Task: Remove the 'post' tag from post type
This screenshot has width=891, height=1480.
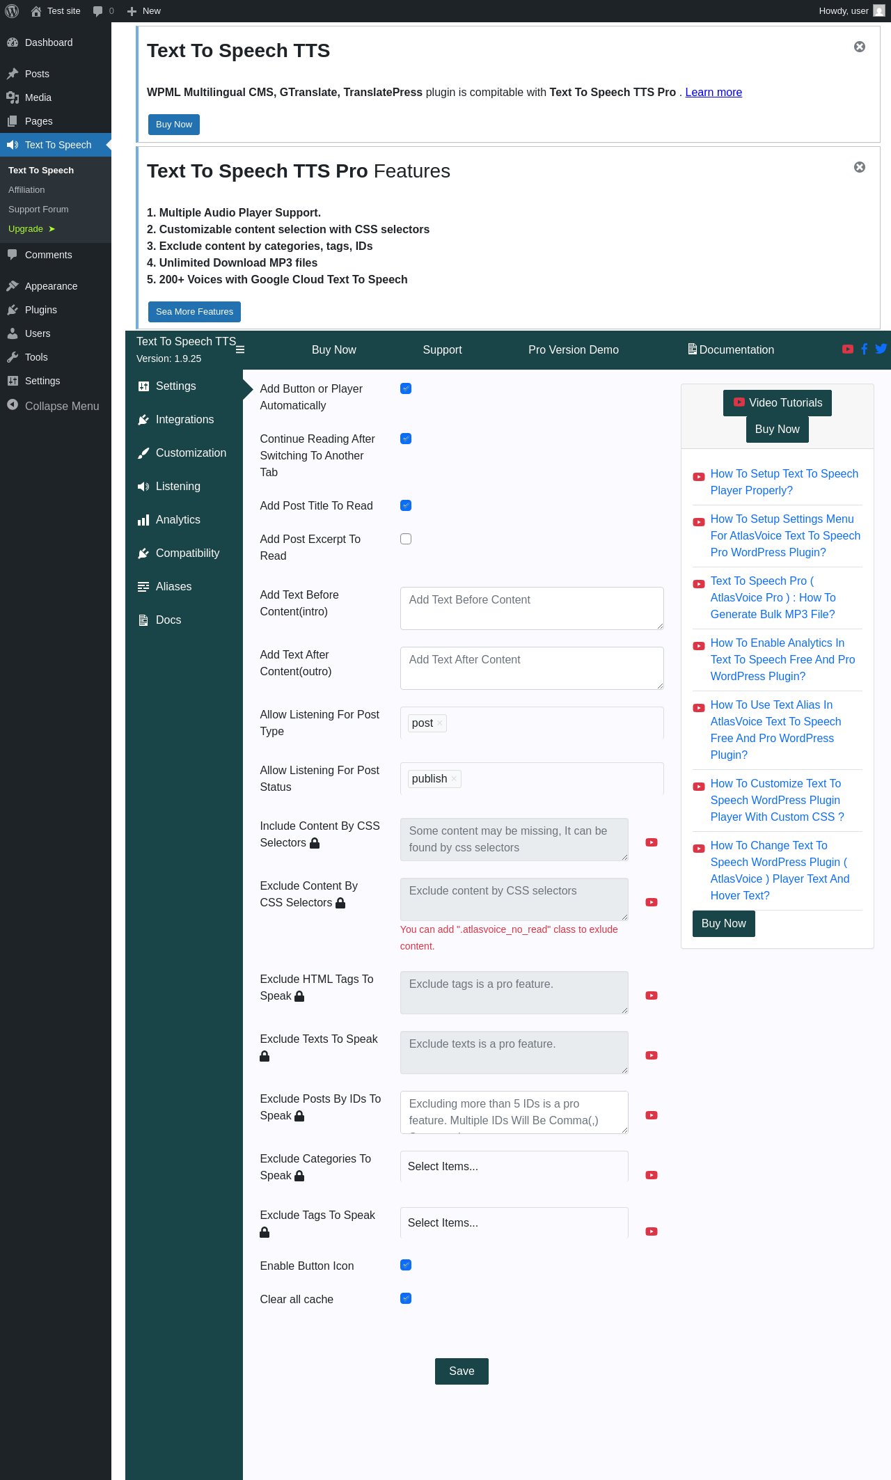Action: (440, 723)
